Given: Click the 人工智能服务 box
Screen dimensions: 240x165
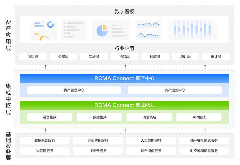Looking at the screenshot, I should click(151, 141).
